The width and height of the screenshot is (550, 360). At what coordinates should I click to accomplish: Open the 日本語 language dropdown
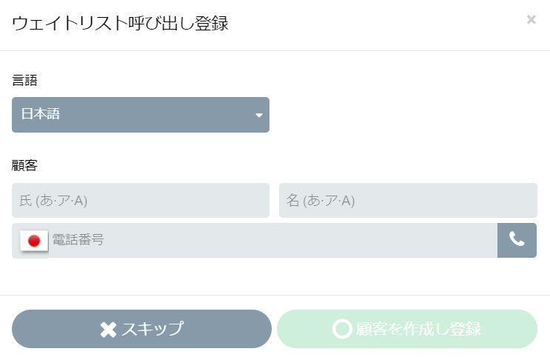[141, 115]
